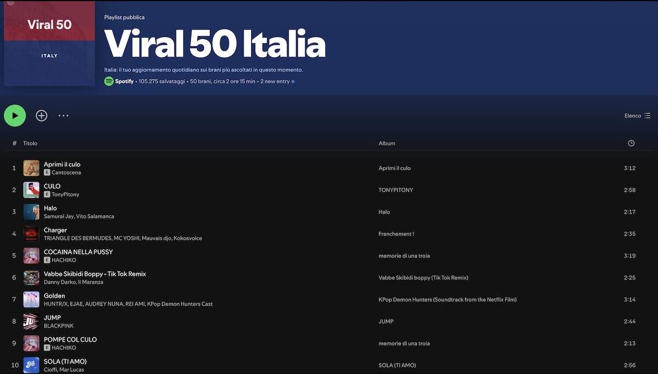Click the duration clock icon in the header
This screenshot has width=658, height=374.
(x=631, y=143)
